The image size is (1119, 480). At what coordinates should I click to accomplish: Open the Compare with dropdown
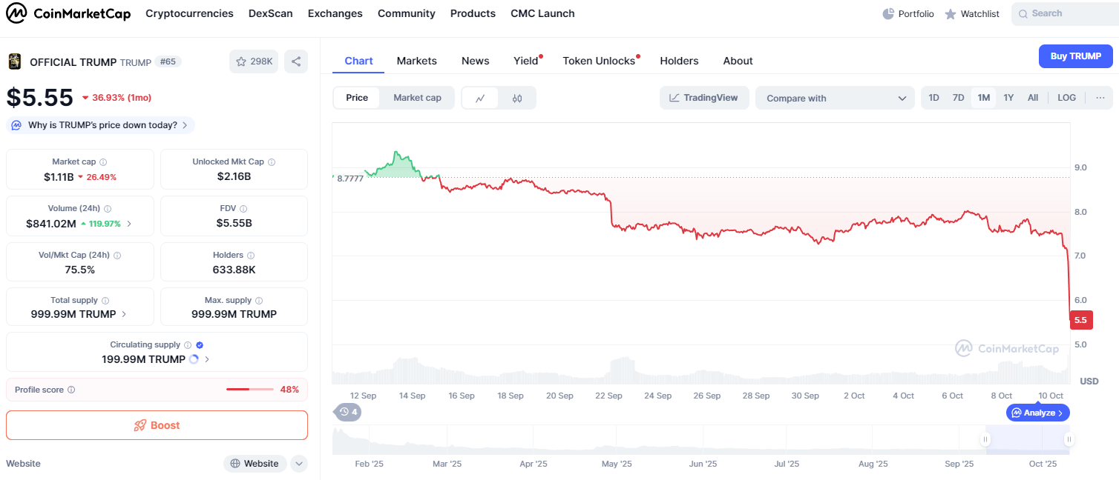point(836,98)
